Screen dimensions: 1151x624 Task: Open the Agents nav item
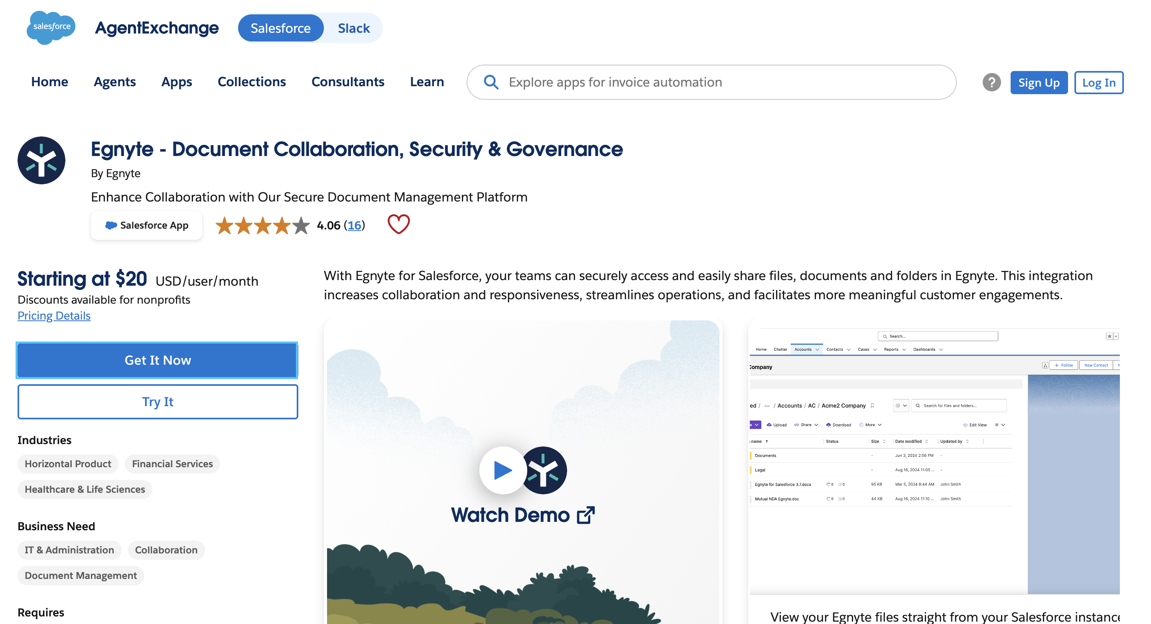114,82
